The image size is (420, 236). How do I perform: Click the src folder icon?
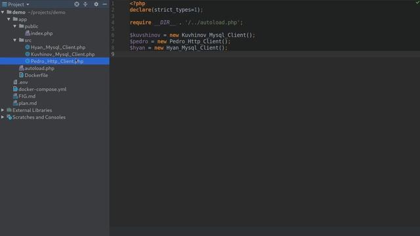(22, 40)
